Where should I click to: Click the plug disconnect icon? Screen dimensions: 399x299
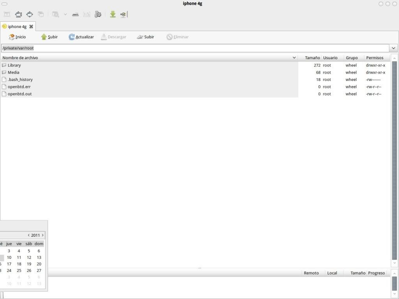[124, 14]
